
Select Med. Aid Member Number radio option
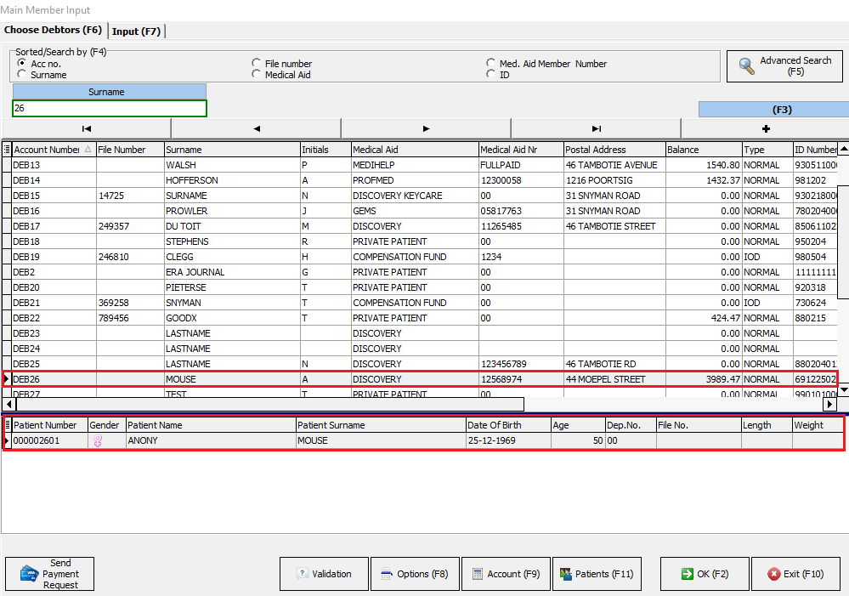[x=491, y=64]
